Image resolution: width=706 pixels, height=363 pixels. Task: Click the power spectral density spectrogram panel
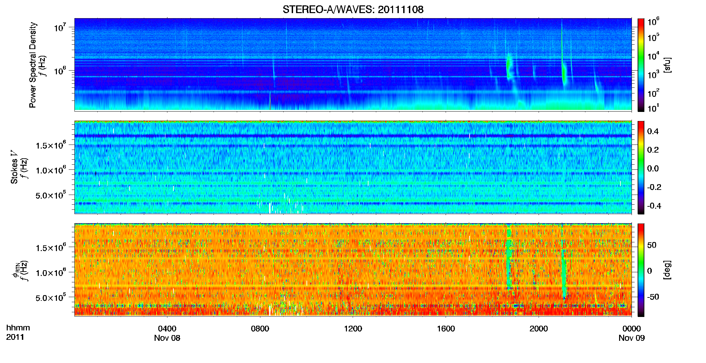click(x=353, y=65)
